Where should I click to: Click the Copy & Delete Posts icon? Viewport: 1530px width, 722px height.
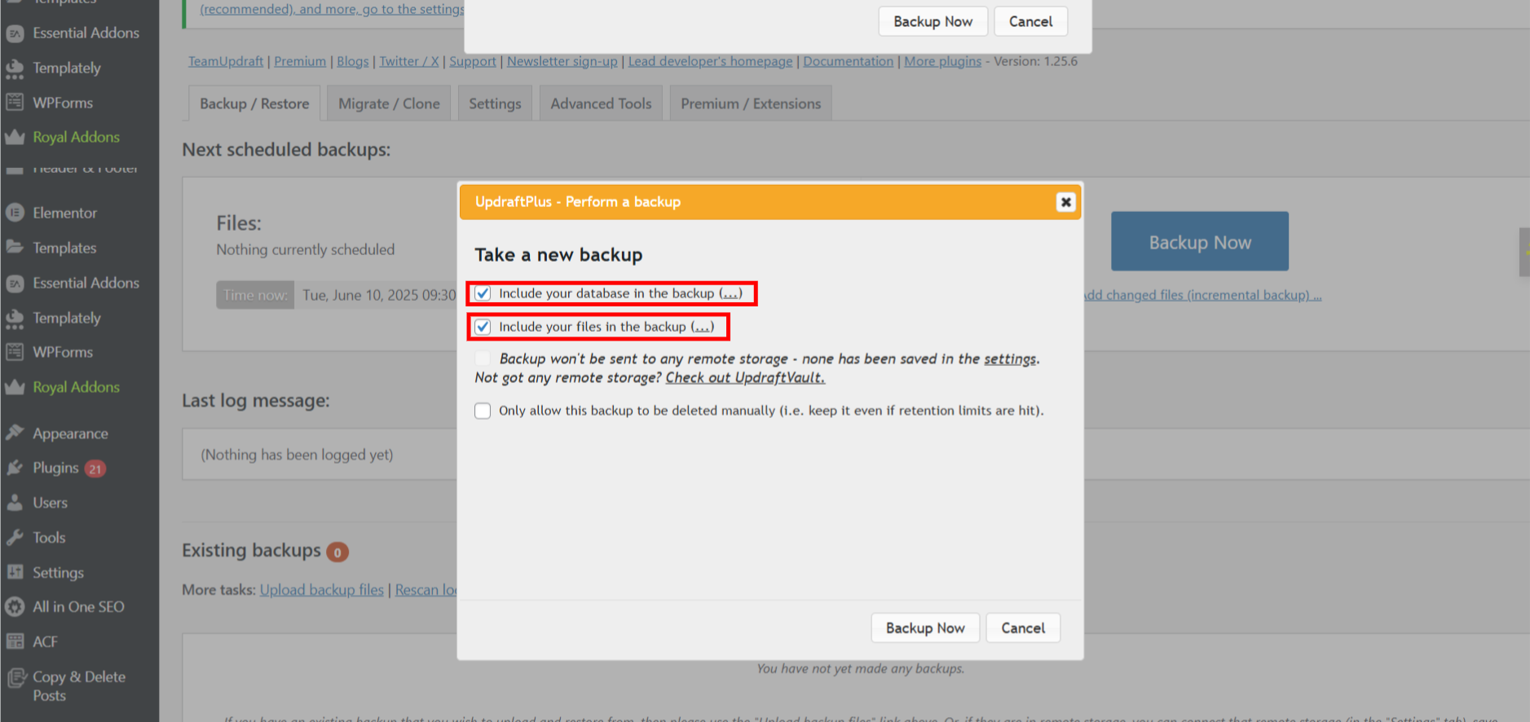click(x=16, y=677)
